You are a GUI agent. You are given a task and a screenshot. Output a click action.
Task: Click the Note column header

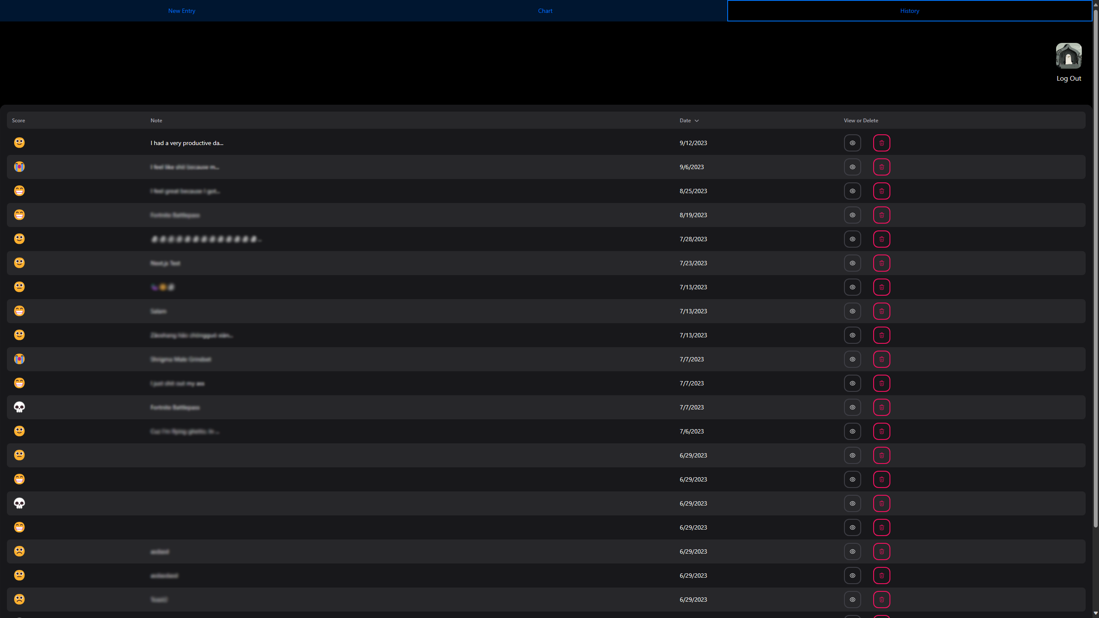(x=156, y=121)
